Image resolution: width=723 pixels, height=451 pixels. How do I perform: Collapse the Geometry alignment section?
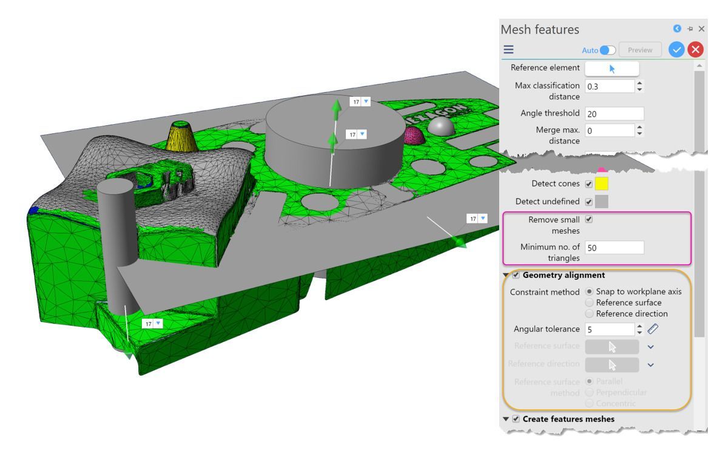click(x=506, y=275)
